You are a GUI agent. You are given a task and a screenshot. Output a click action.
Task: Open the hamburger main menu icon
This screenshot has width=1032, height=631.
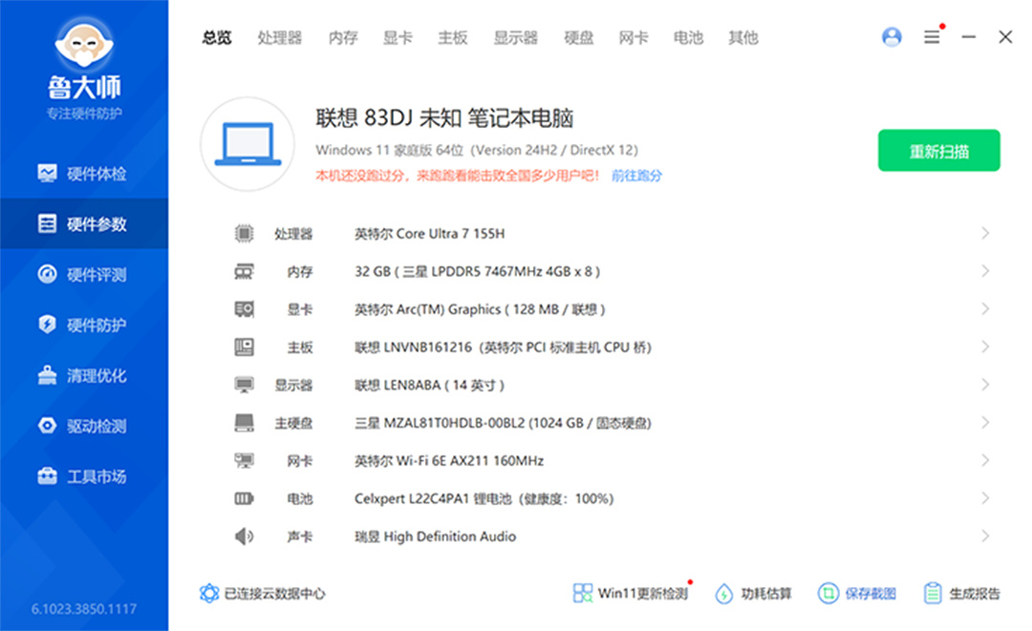point(932,37)
